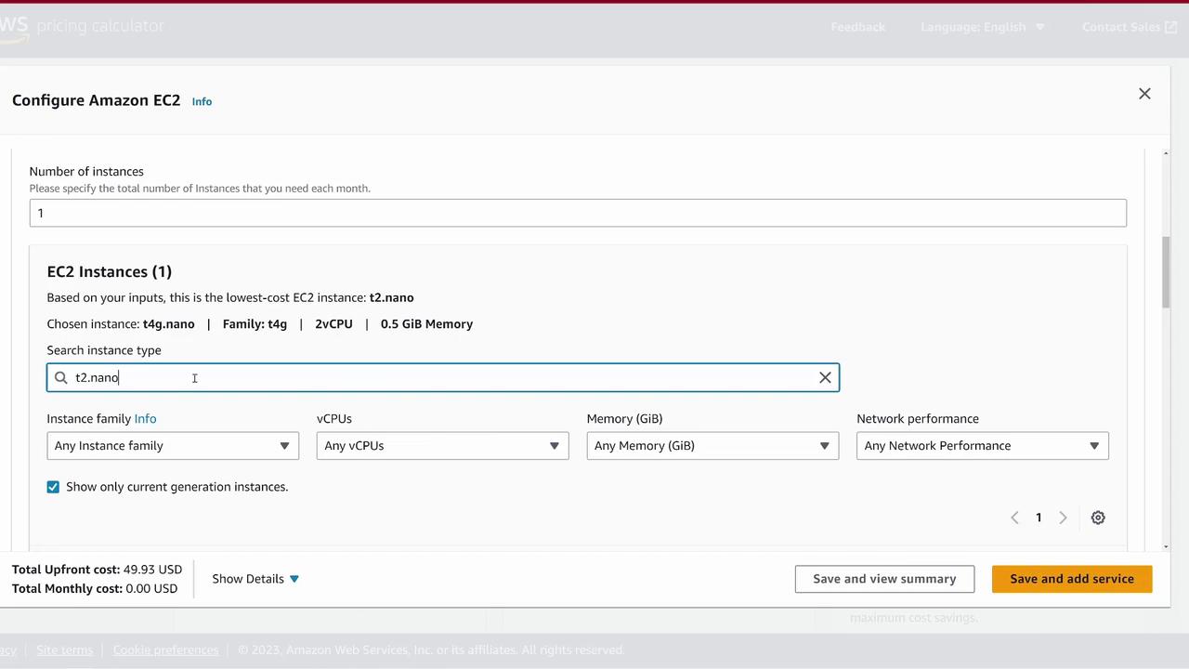Open the Language: English selector
Image resolution: width=1189 pixels, height=669 pixels.
(983, 27)
